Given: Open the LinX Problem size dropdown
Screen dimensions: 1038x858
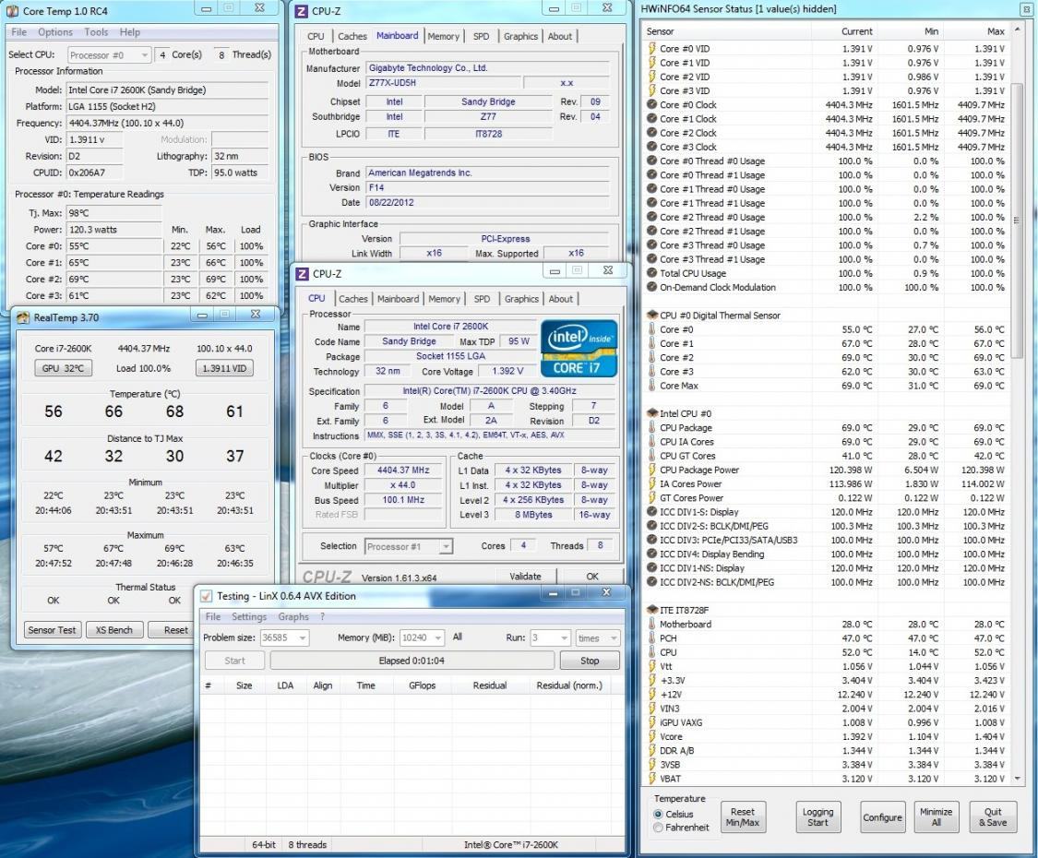Looking at the screenshot, I should [x=284, y=638].
